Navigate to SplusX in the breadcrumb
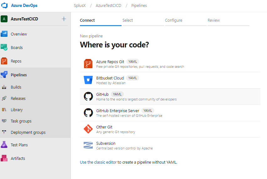The height and width of the screenshot is (179, 267). click(80, 6)
